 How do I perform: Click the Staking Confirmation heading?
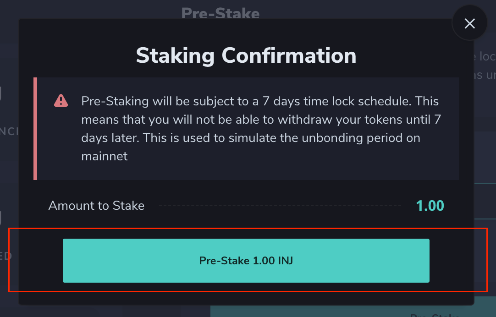point(246,55)
